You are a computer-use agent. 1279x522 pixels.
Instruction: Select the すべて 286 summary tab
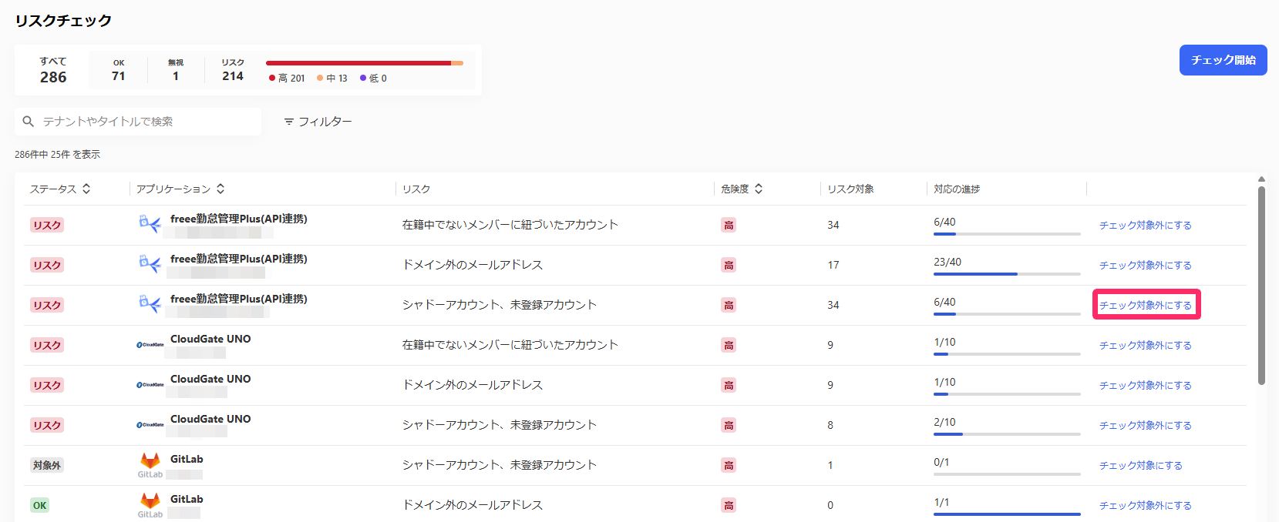tap(53, 70)
